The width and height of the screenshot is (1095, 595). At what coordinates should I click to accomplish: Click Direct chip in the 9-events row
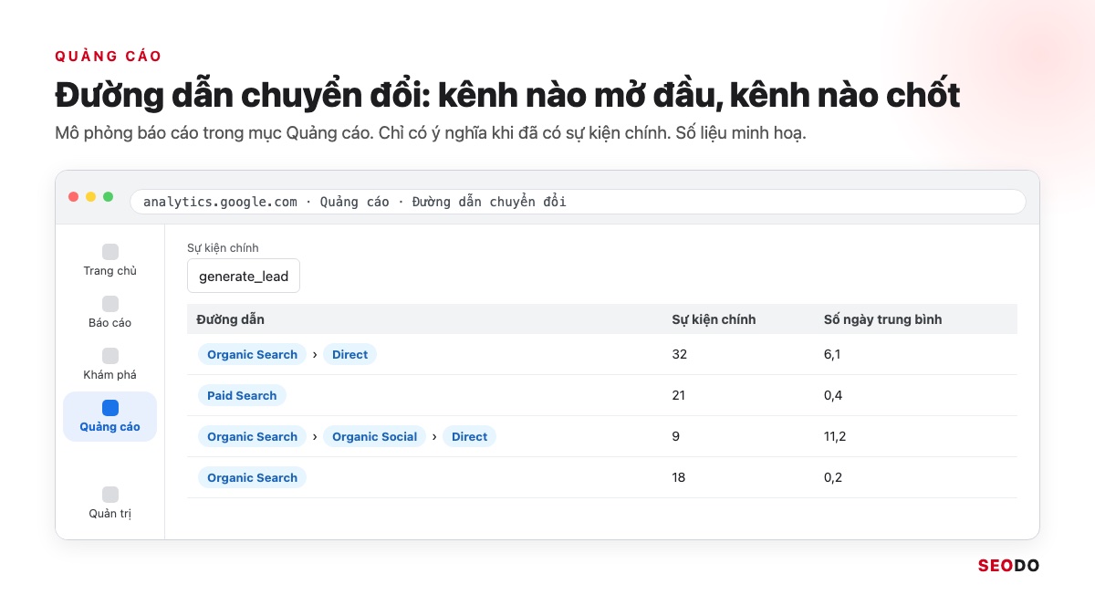[x=469, y=436]
